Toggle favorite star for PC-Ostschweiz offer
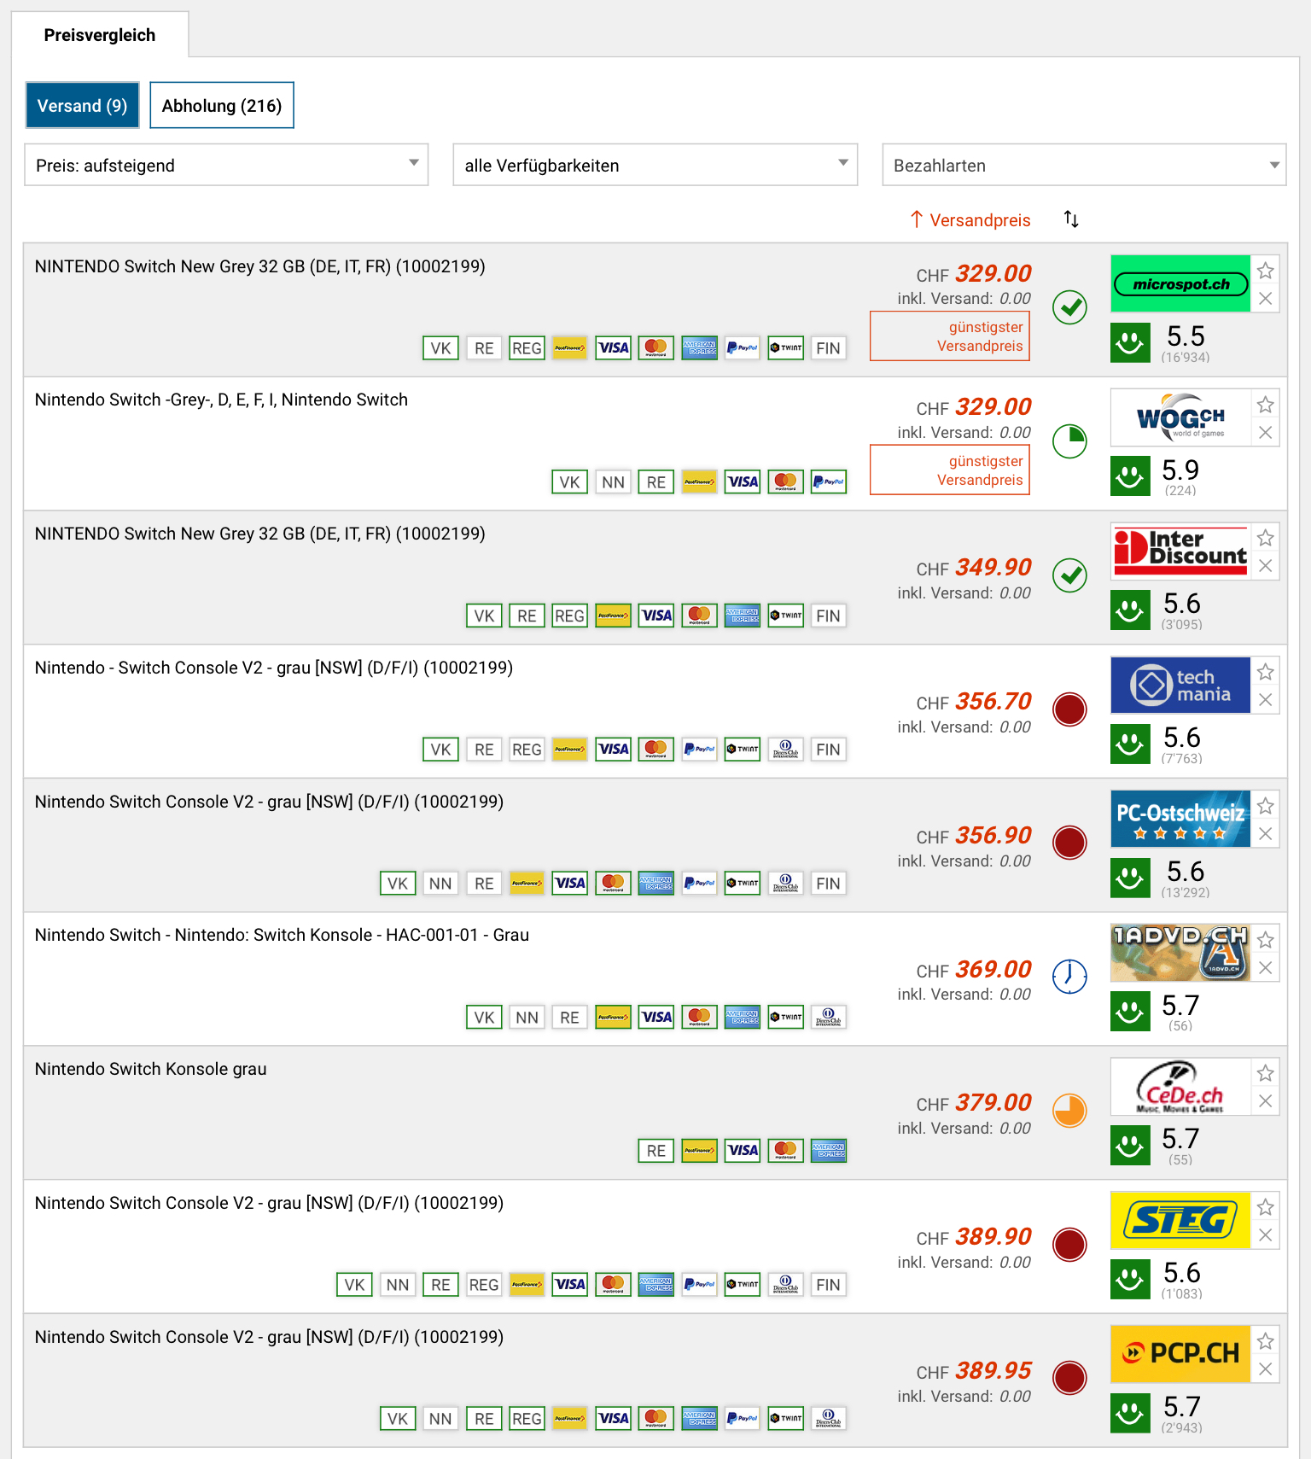The width and height of the screenshot is (1311, 1459). pyautogui.click(x=1265, y=806)
